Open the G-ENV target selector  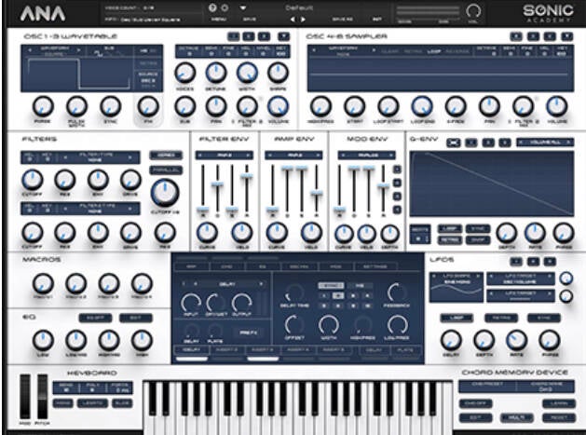[x=545, y=142]
